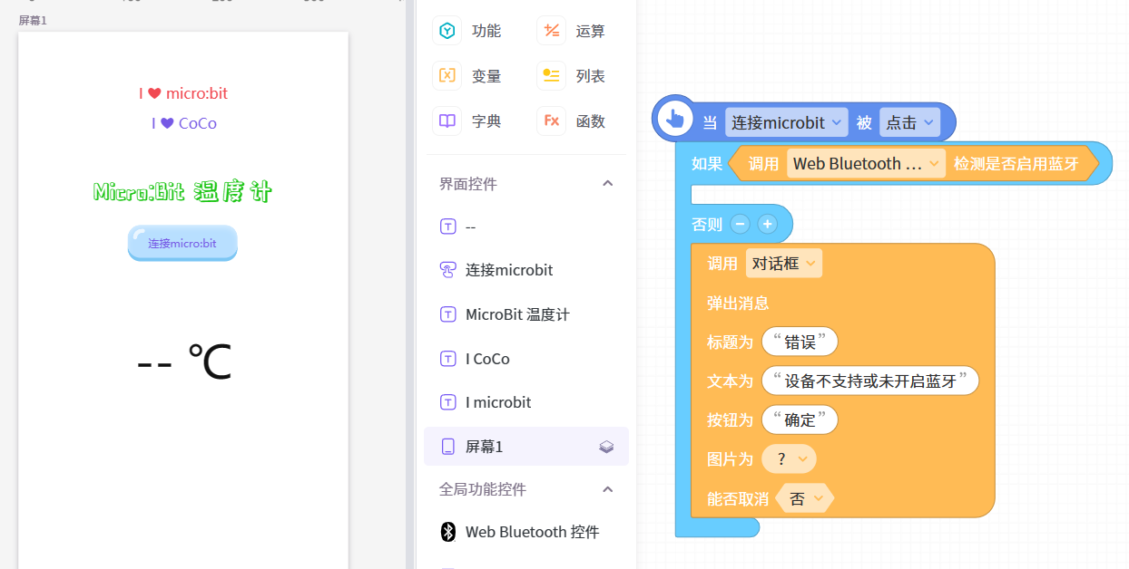Open the 功能 block category
The height and width of the screenshot is (569, 1129).
coord(467,31)
